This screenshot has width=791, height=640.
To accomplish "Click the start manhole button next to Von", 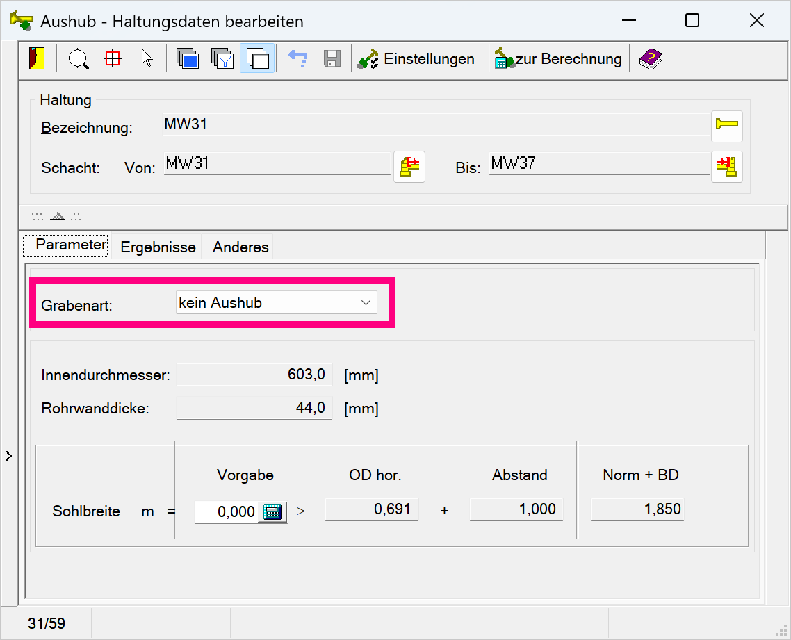I will click(409, 167).
